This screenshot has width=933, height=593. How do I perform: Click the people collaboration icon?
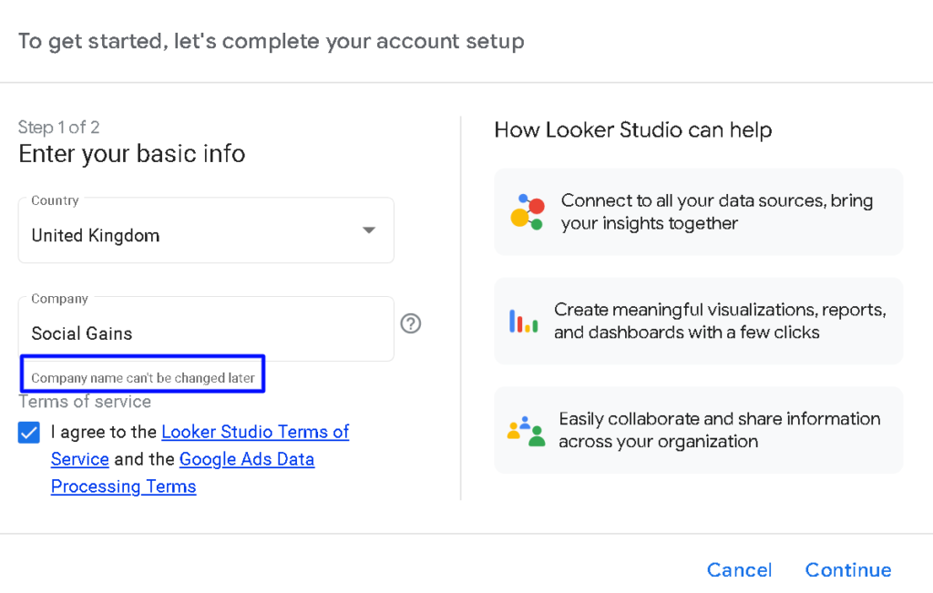click(x=526, y=431)
